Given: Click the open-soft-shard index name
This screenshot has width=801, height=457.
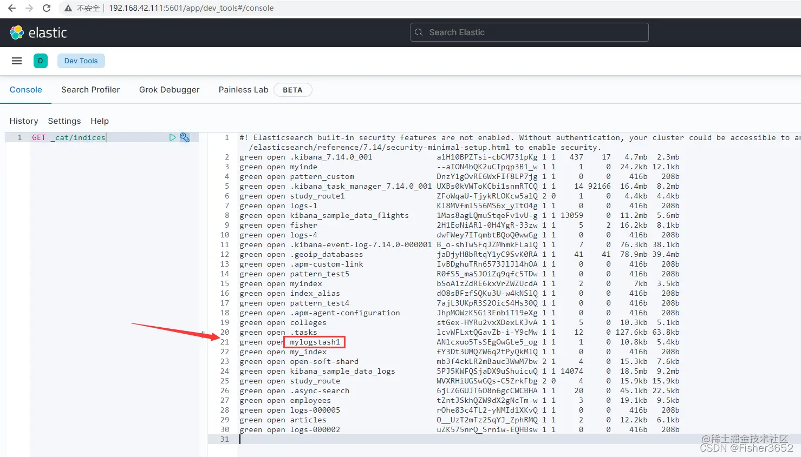Looking at the screenshot, I should click(x=324, y=361).
